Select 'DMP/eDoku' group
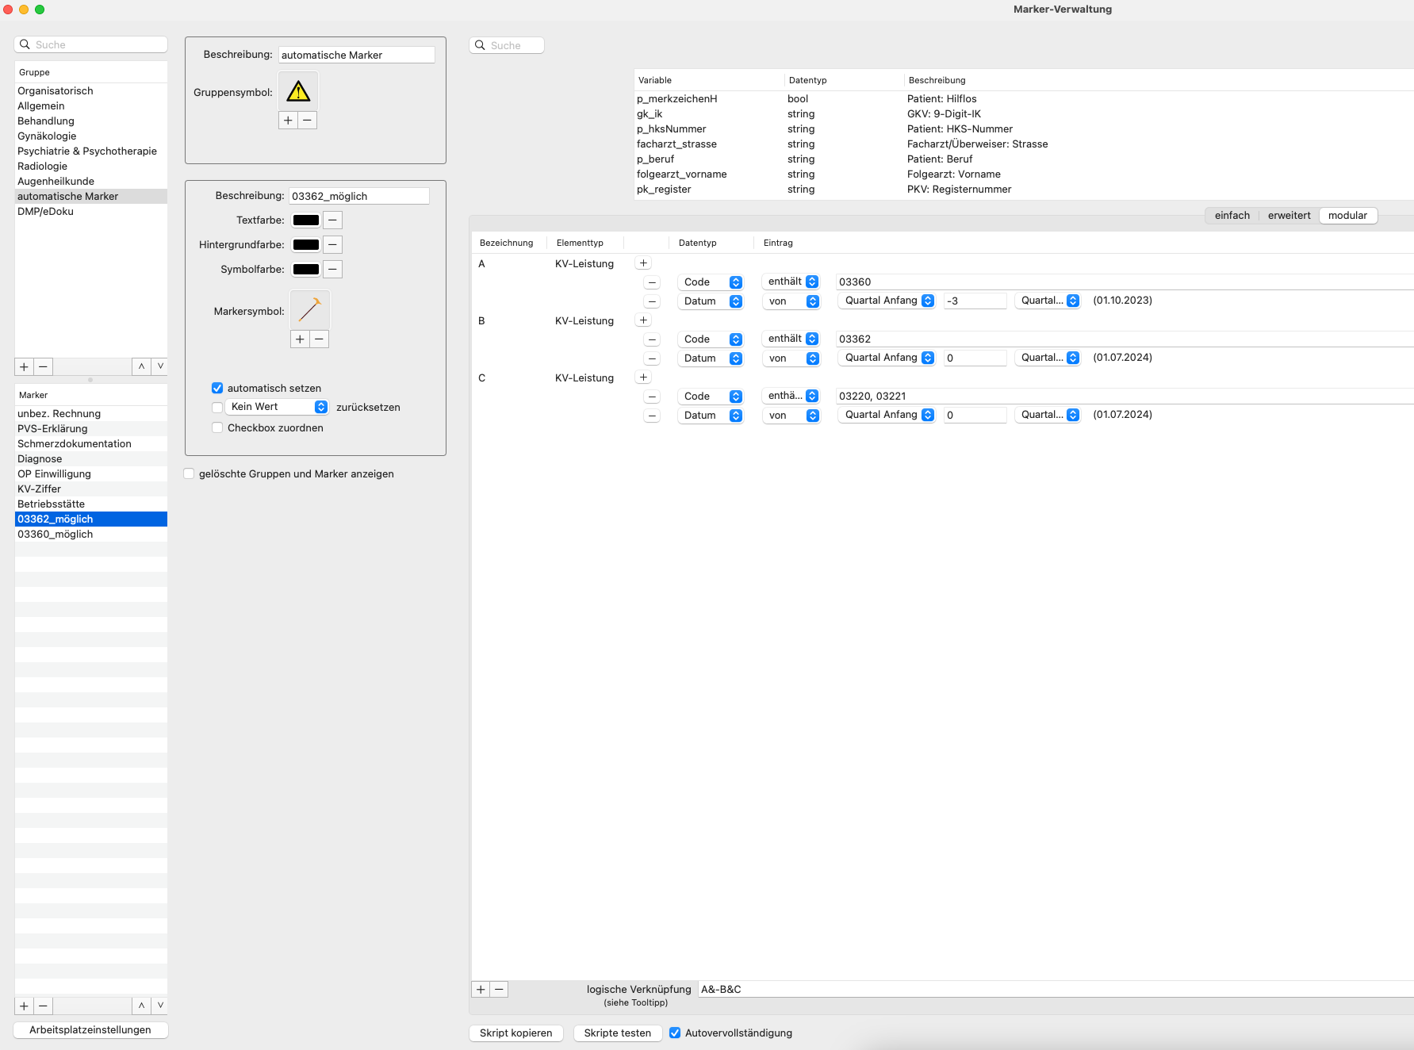 [91, 212]
